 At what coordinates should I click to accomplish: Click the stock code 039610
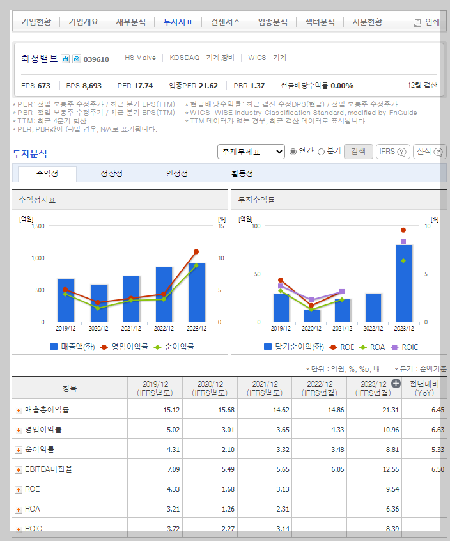click(97, 59)
